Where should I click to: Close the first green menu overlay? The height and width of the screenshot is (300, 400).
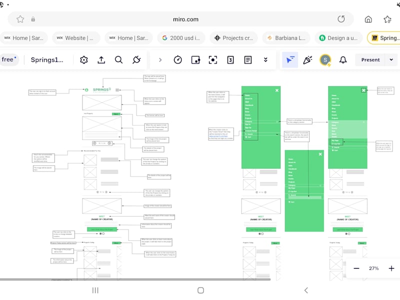click(x=277, y=90)
